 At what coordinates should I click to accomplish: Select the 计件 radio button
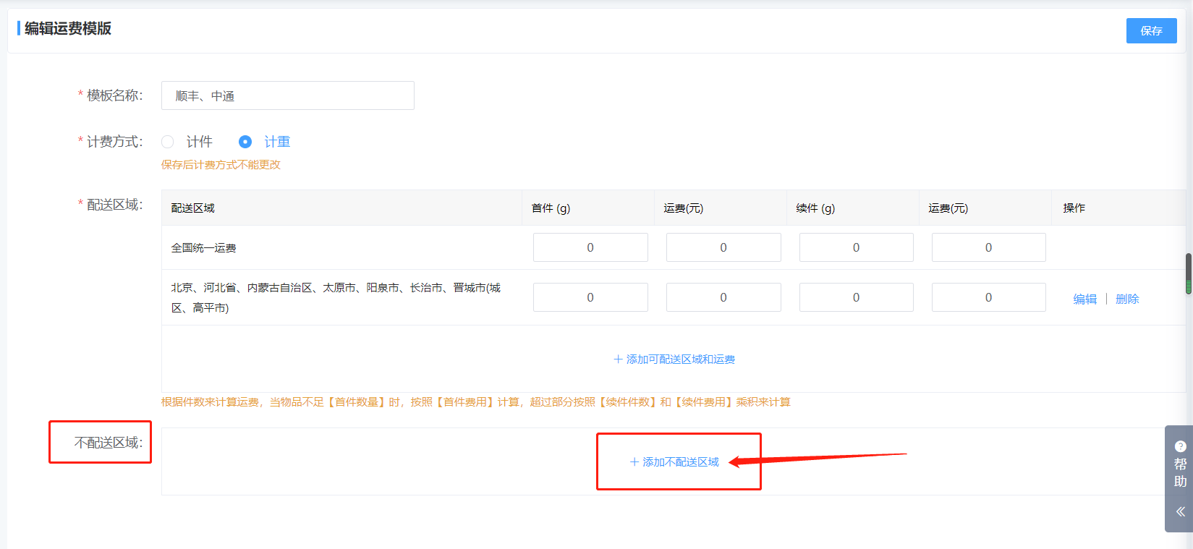pyautogui.click(x=168, y=142)
